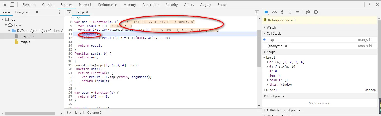Select map.js in the file tree
This screenshot has width=381, height=116.
click(25, 42)
